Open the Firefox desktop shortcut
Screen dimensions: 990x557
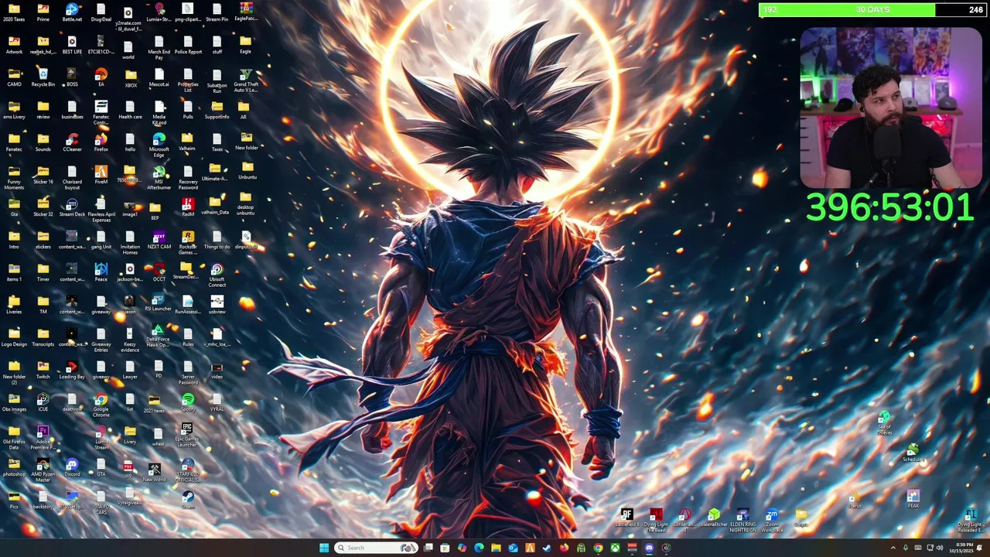(101, 142)
